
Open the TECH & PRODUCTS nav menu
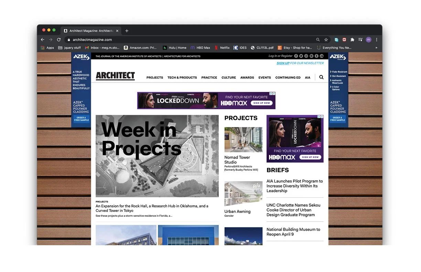click(182, 78)
